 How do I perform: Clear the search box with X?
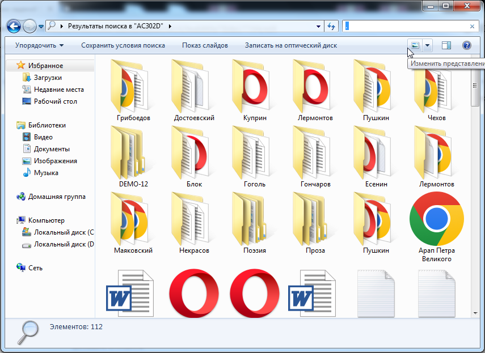point(472,27)
